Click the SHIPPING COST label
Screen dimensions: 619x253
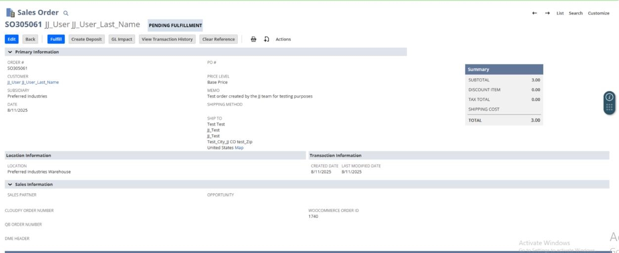484,109
